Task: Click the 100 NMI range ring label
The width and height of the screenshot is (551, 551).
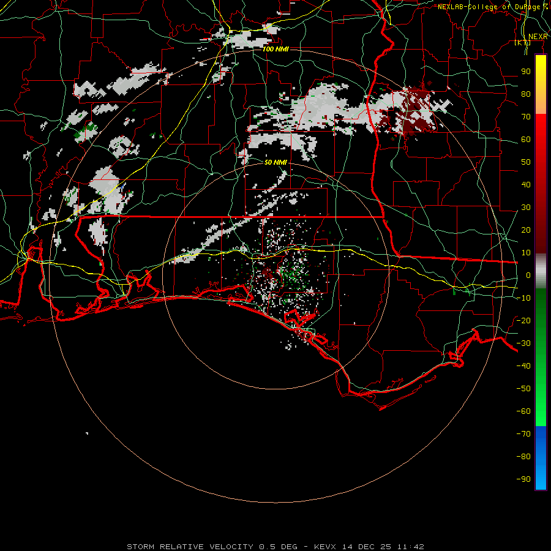Action: pyautogui.click(x=275, y=49)
